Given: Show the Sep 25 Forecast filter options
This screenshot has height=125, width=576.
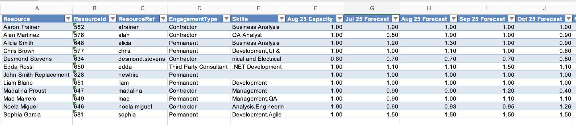Looking at the screenshot, I should (x=511, y=19).
